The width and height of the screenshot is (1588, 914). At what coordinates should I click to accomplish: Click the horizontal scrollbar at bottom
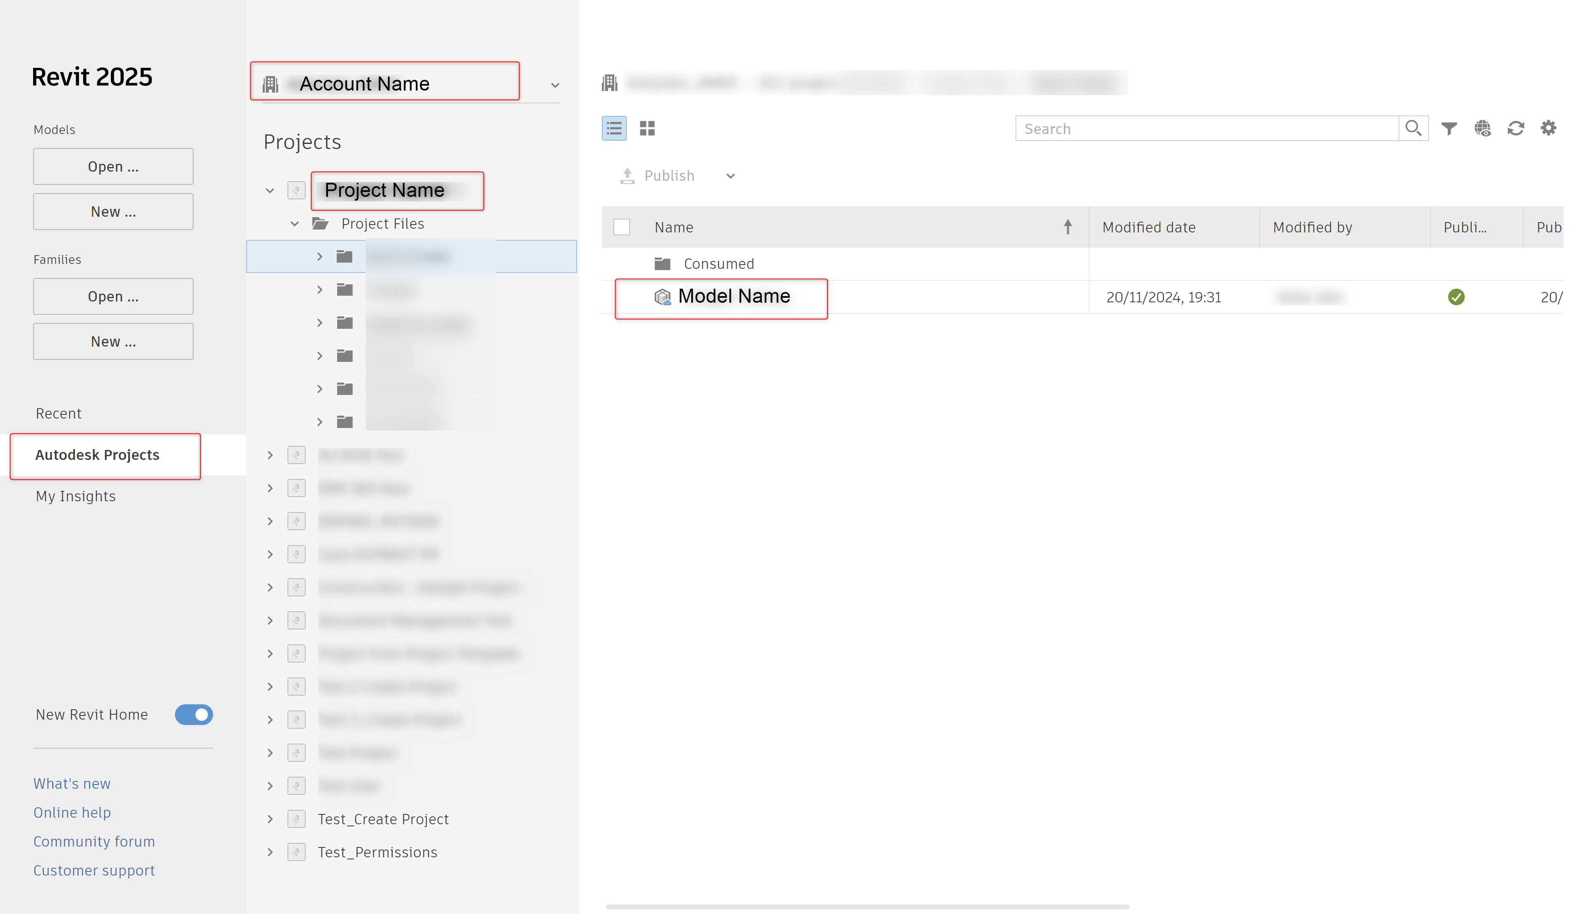[x=867, y=907]
